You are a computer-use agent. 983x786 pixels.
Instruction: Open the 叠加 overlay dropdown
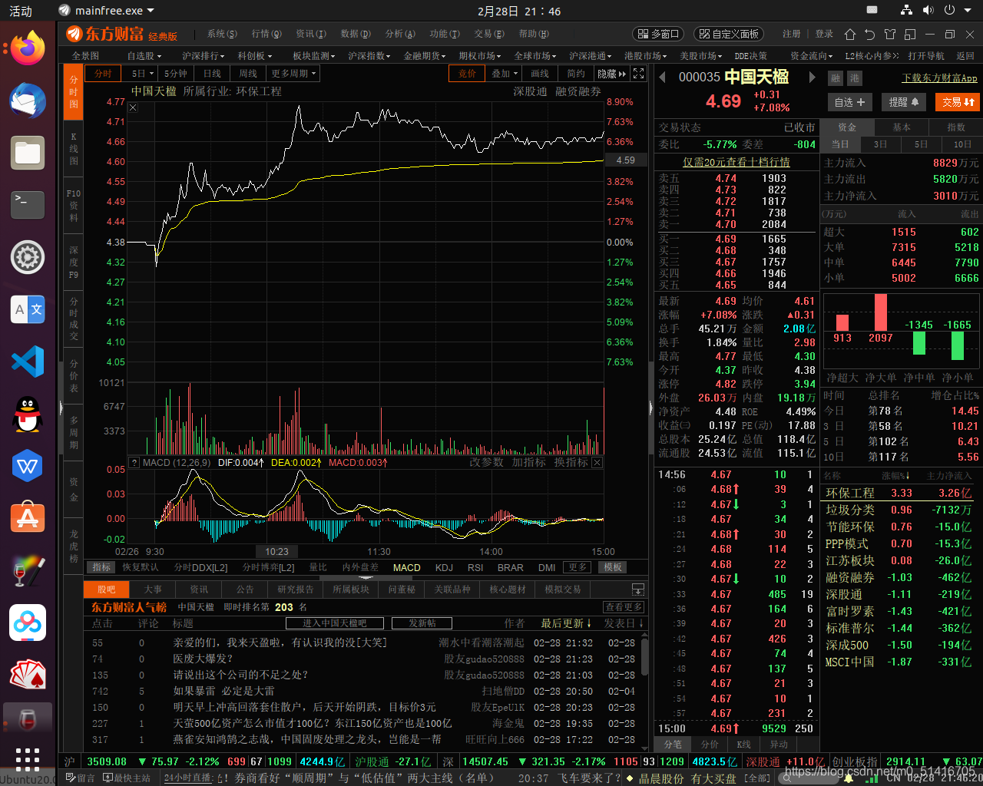coord(504,74)
